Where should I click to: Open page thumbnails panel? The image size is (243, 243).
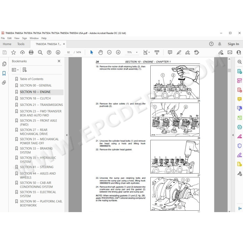[x=4, y=64]
